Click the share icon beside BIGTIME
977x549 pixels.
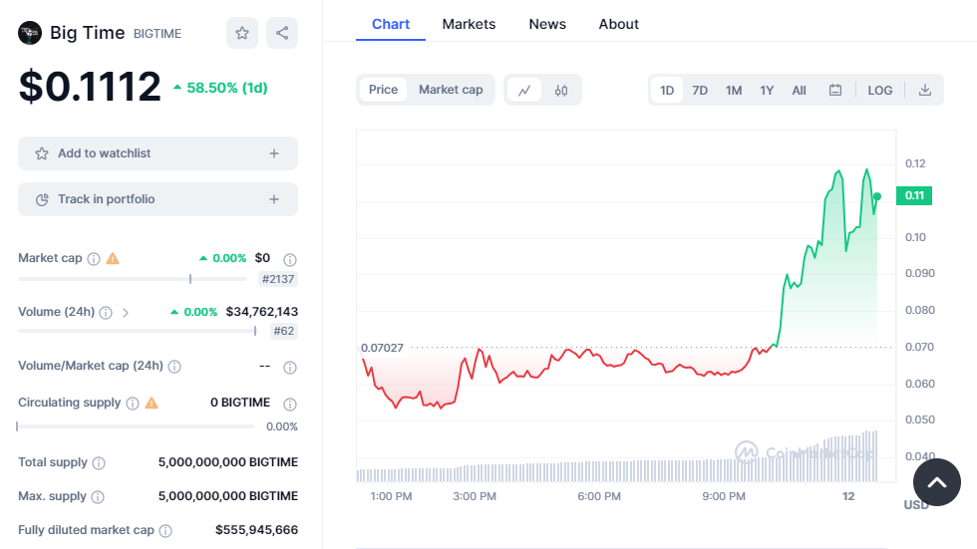tap(282, 33)
